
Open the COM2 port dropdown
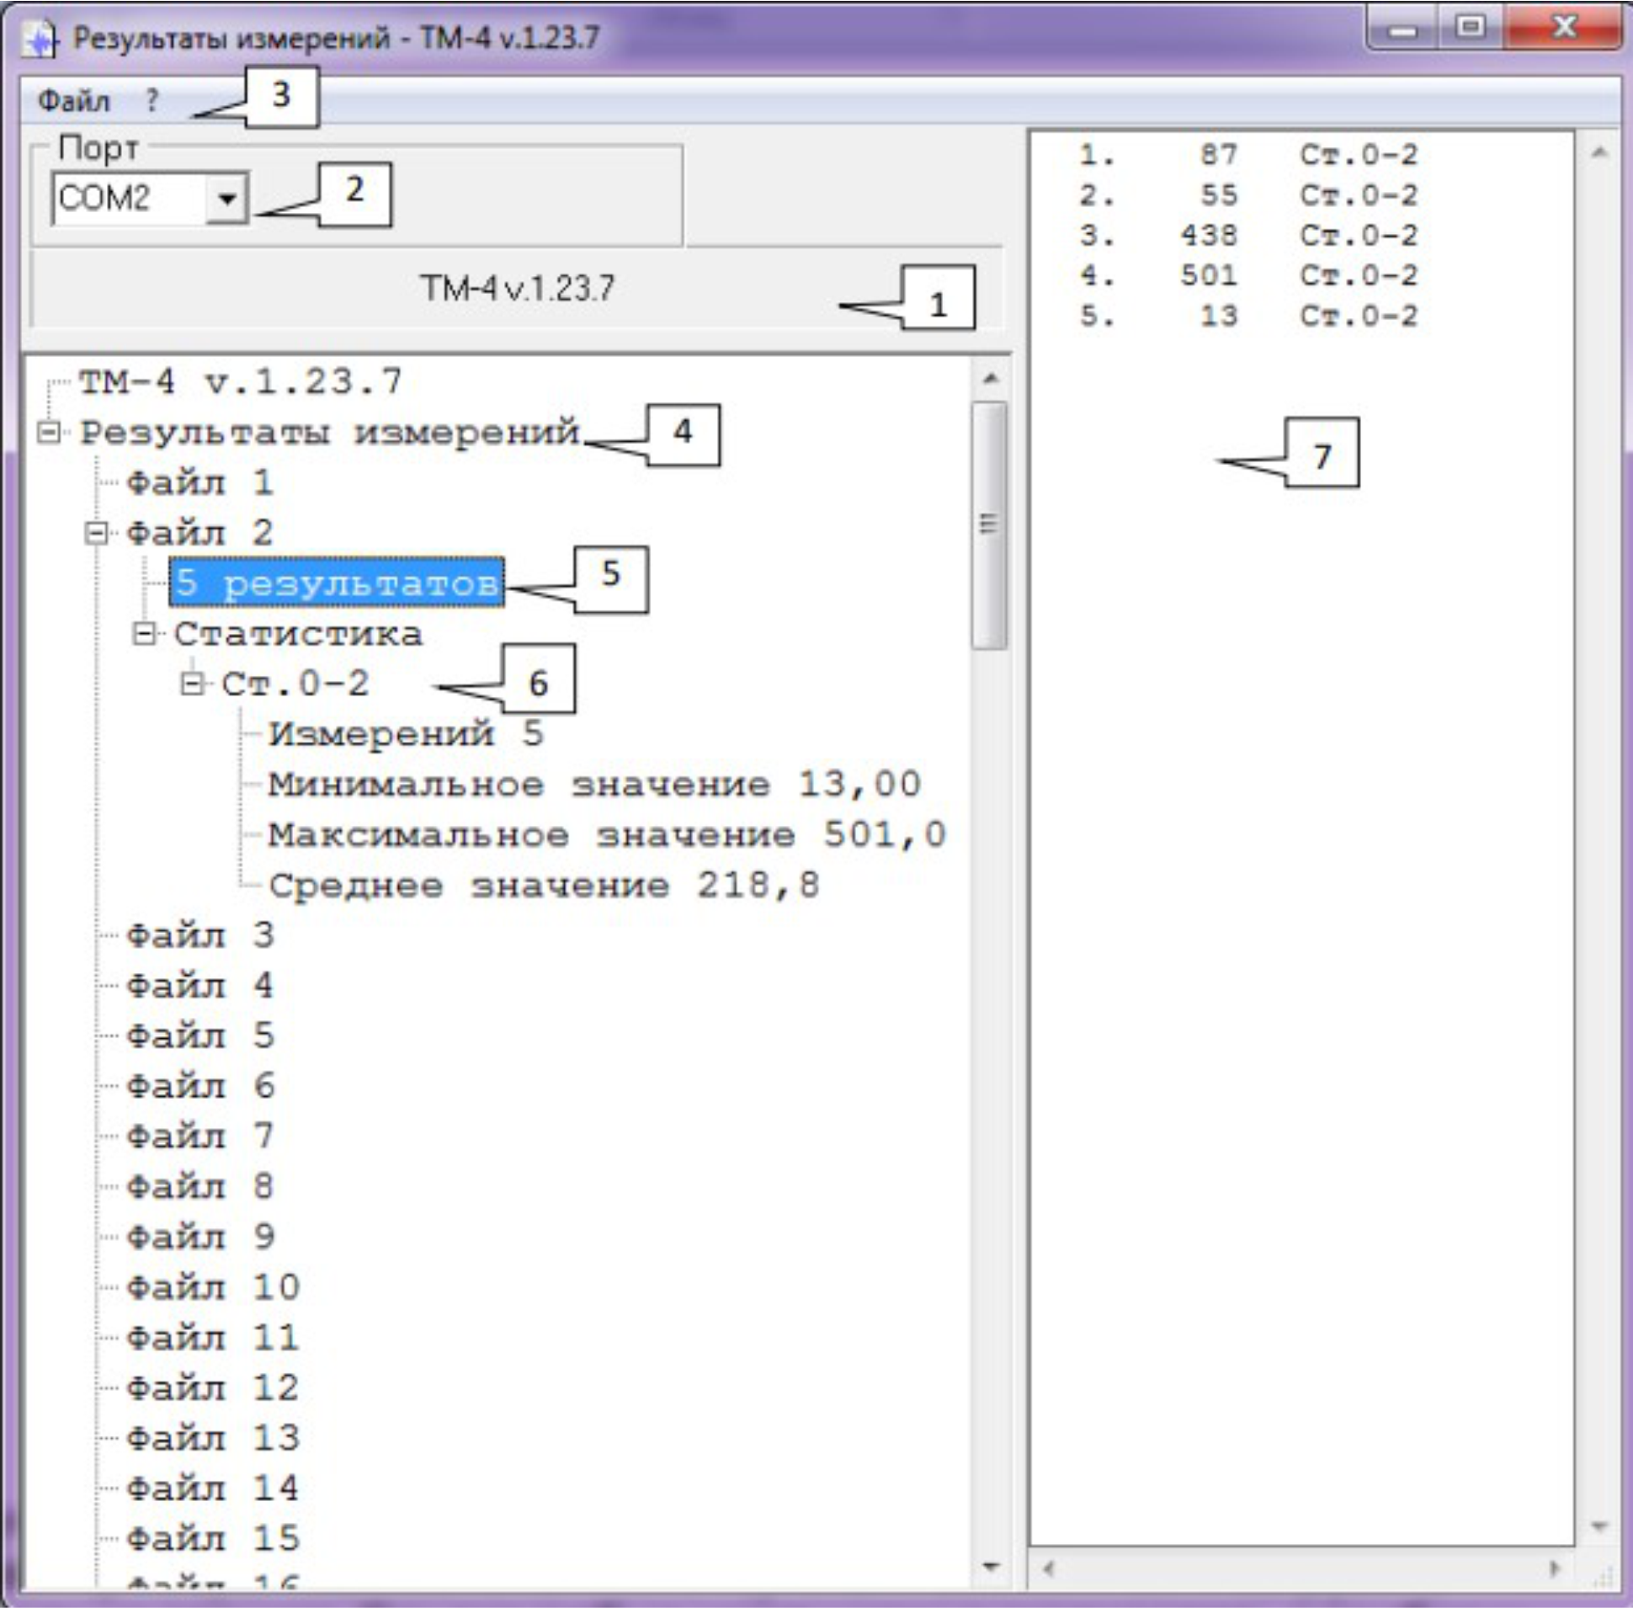(226, 200)
